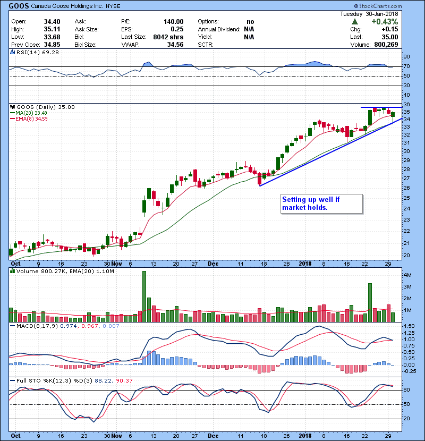
Task: Click the Volume value 800,269
Action: click(386, 45)
